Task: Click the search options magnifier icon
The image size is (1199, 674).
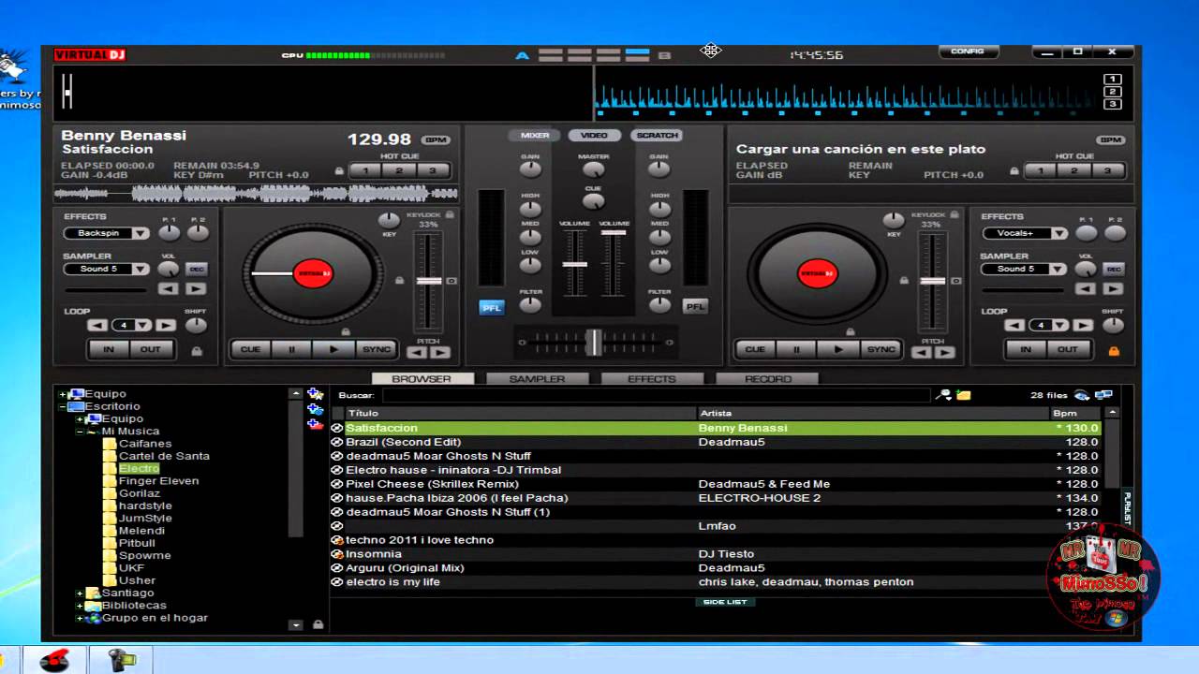Action: tap(943, 395)
